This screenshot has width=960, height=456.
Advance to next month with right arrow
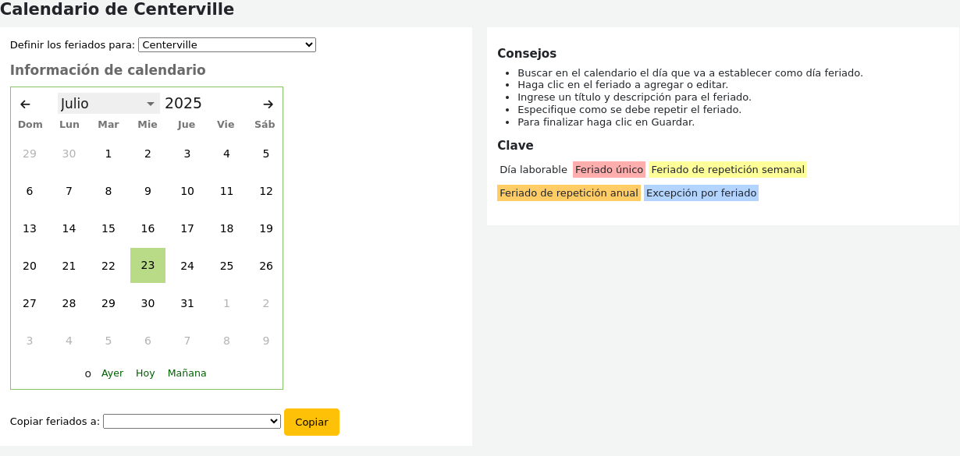pos(268,104)
